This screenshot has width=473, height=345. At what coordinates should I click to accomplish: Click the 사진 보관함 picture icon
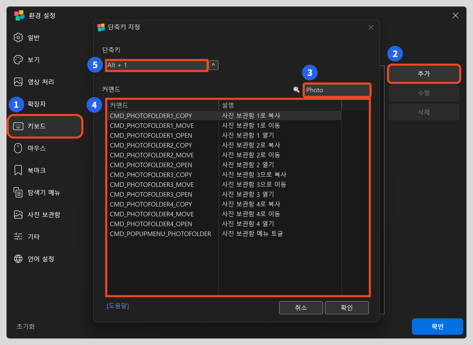point(18,214)
